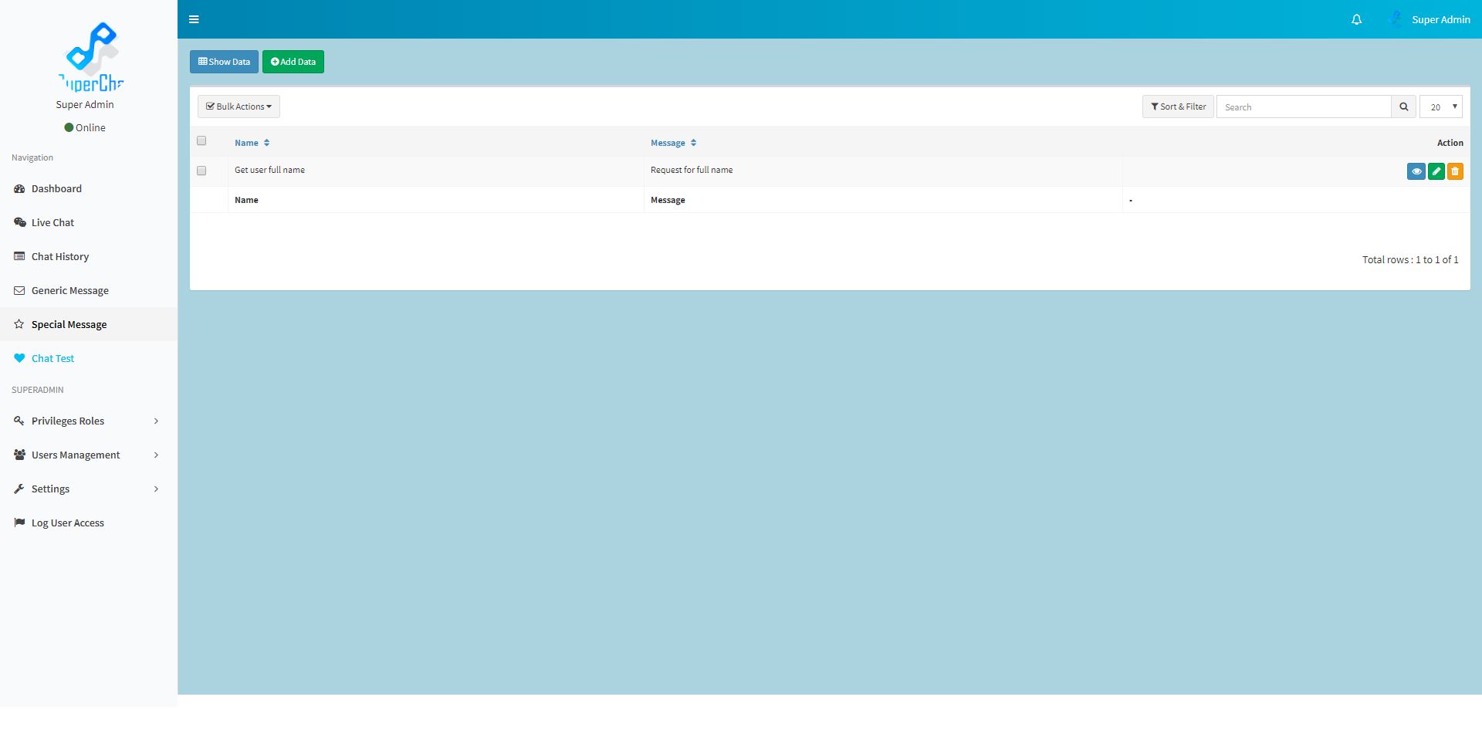Tick the select-all header checkbox
Viewport: 1482px width, 734px height.
[x=201, y=140]
